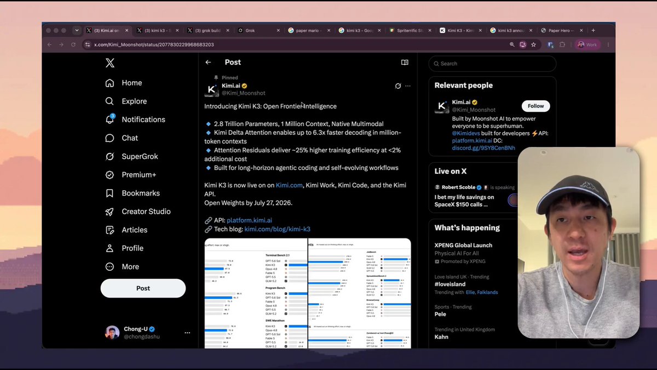
Task: Open three-dot menu on Kimi.ai post
Action: click(x=407, y=86)
